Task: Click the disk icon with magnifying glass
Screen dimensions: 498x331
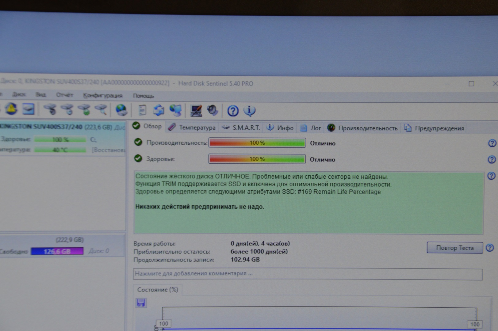Action: (x=101, y=109)
